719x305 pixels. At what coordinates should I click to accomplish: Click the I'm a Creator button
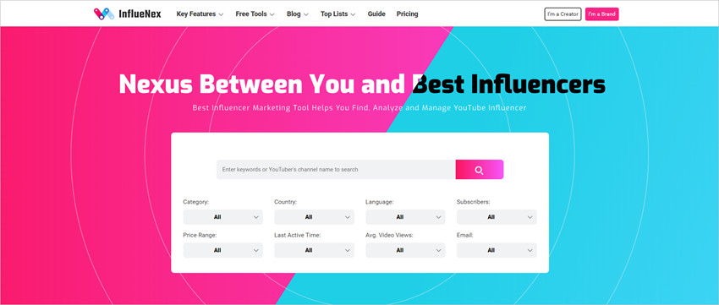[x=563, y=14]
